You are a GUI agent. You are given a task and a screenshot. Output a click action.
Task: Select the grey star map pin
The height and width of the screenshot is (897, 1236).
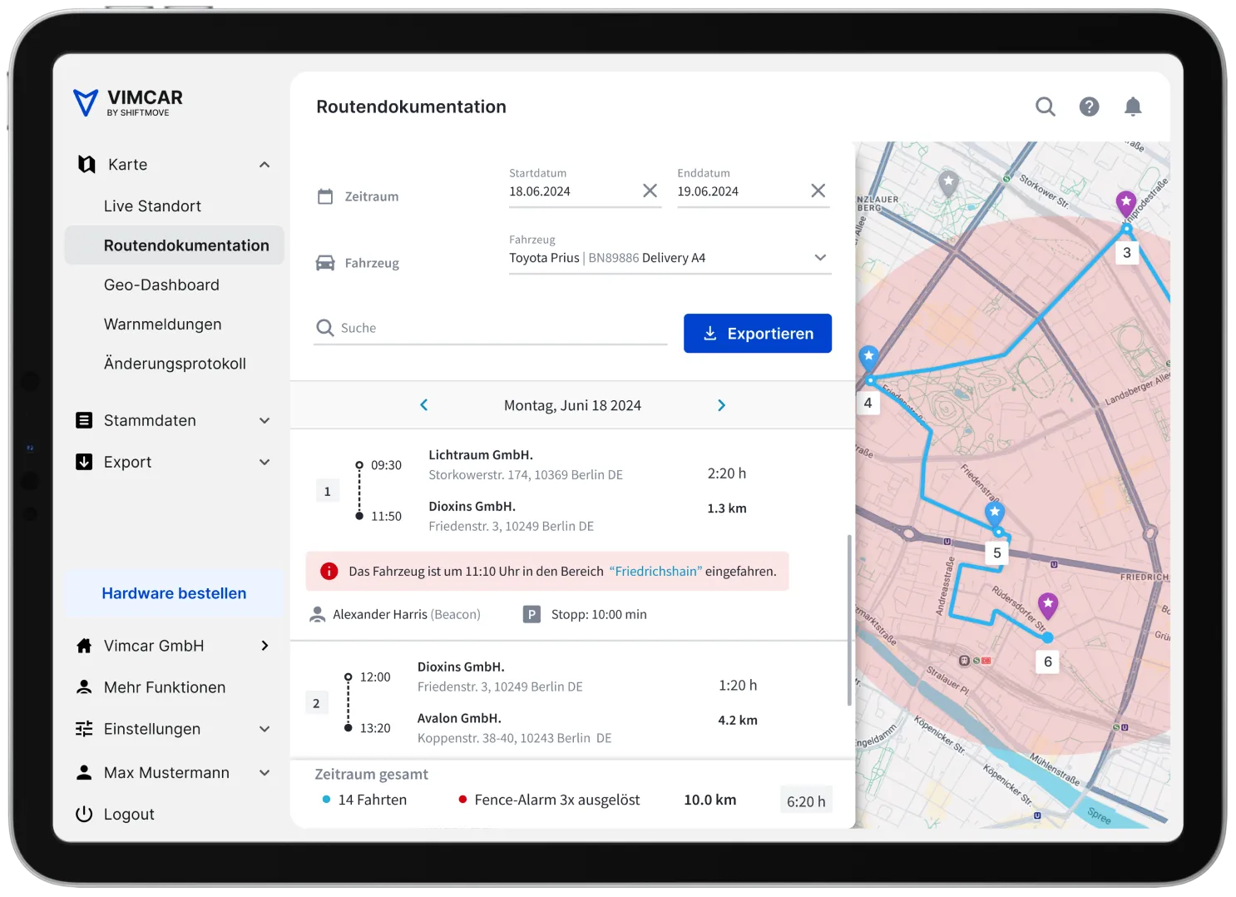pos(949,182)
